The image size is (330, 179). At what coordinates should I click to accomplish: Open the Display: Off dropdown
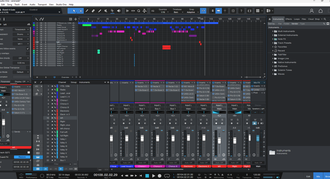[x=21, y=82]
